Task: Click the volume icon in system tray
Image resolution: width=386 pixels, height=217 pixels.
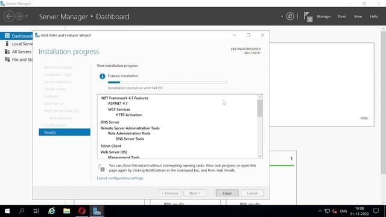Action: pos(334,211)
